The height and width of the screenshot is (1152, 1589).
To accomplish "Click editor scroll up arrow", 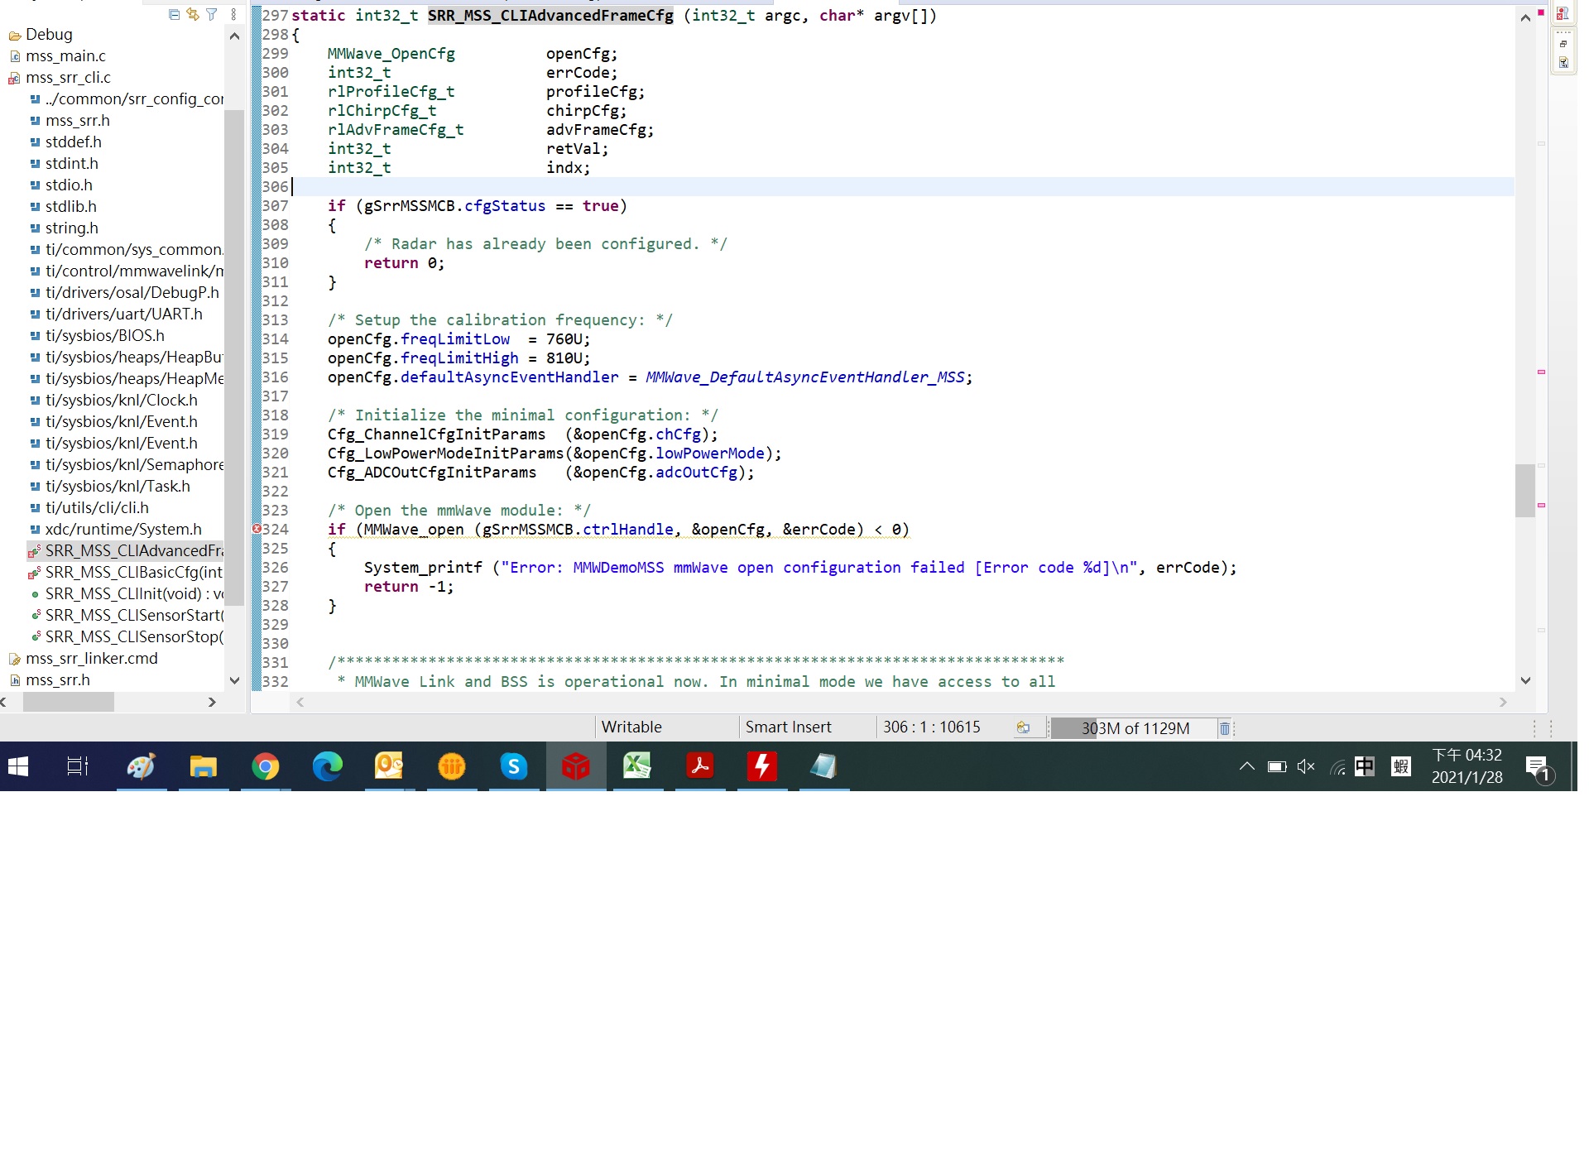I will [1525, 18].
